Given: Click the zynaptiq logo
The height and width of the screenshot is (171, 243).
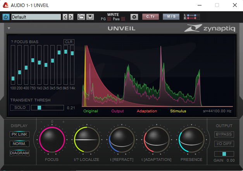Looking at the screenshot, I should click(x=210, y=28).
